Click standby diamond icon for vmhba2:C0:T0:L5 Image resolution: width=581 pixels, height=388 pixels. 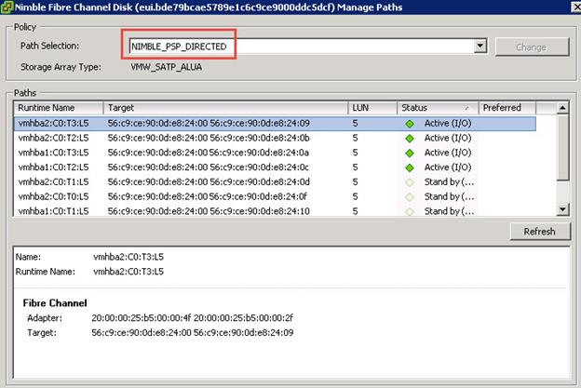click(x=410, y=197)
